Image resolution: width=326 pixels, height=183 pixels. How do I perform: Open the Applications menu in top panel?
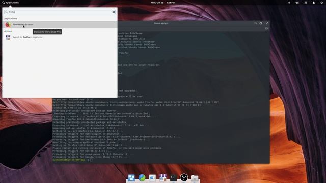pyautogui.click(x=10, y=3)
